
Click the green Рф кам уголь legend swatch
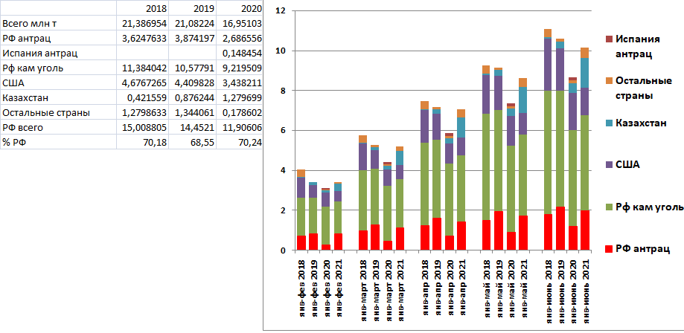608,205
